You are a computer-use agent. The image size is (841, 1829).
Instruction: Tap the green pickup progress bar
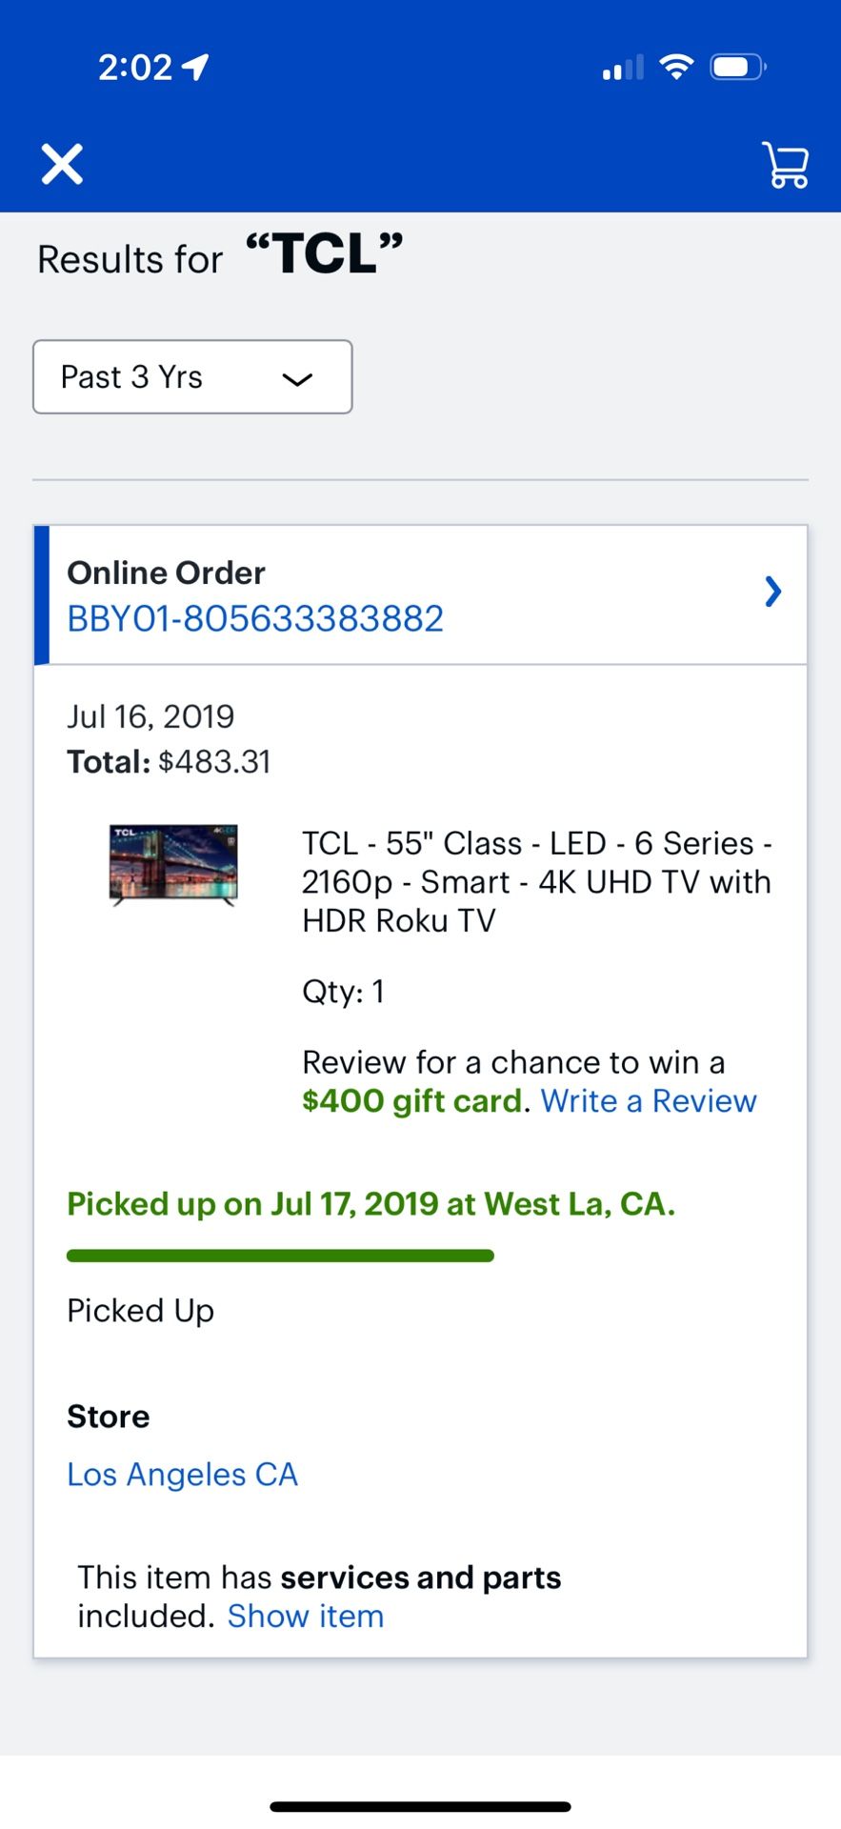pos(280,1256)
